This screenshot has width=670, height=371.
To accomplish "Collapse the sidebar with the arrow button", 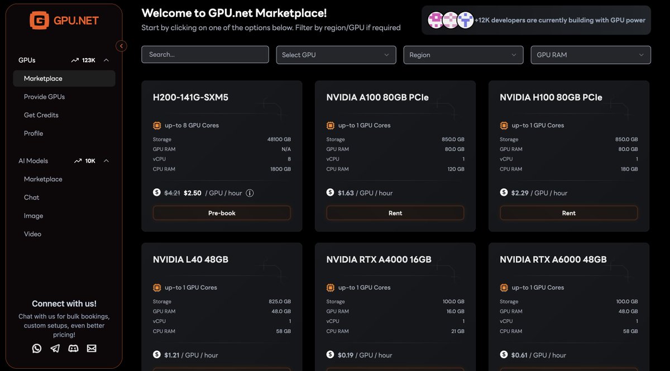I will click(x=122, y=46).
